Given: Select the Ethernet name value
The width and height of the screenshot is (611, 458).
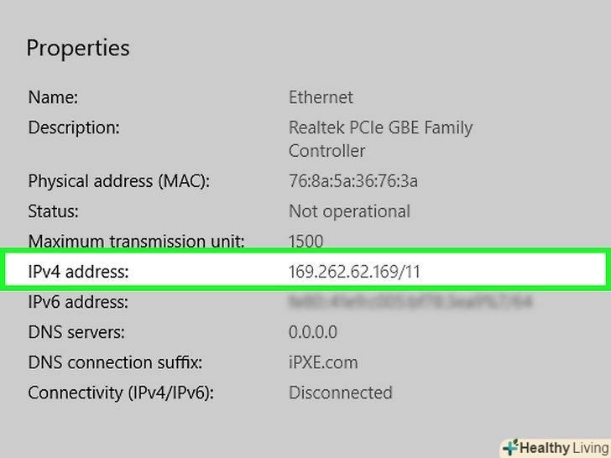Looking at the screenshot, I should click(x=321, y=97).
